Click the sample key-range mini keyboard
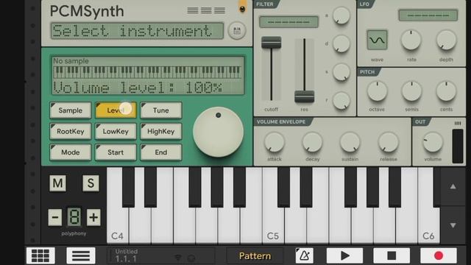Image resolution: width=471 pixels, height=265 pixels. coord(147,72)
